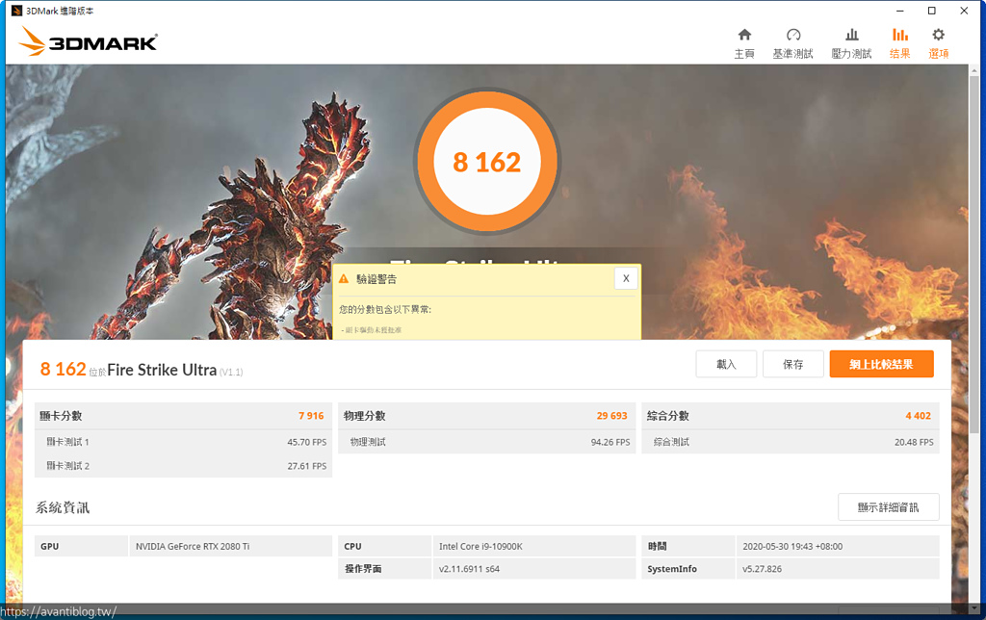Select the combined score value 4 402
Image resolution: width=986 pixels, height=620 pixels.
pos(918,416)
